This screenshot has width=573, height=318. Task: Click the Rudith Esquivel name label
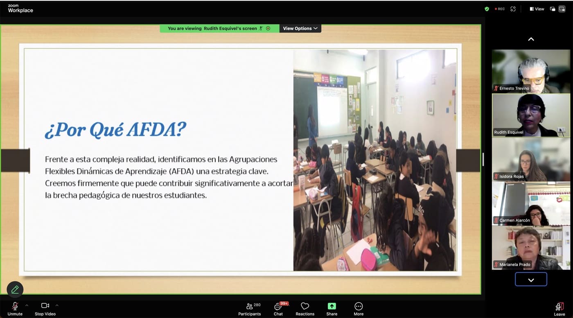tap(509, 132)
